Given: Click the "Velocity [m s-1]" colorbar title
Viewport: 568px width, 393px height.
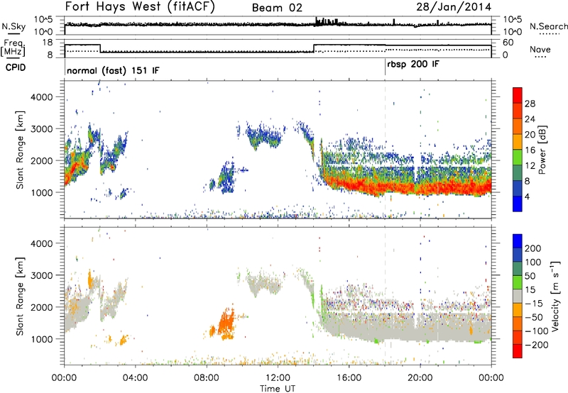Looking at the screenshot, I should (555, 297).
